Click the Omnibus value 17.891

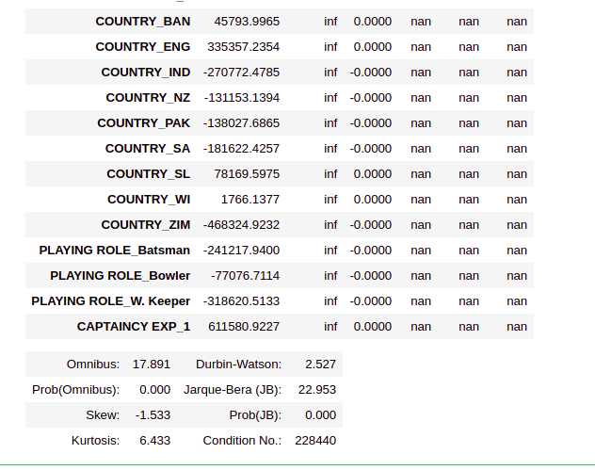point(152,365)
